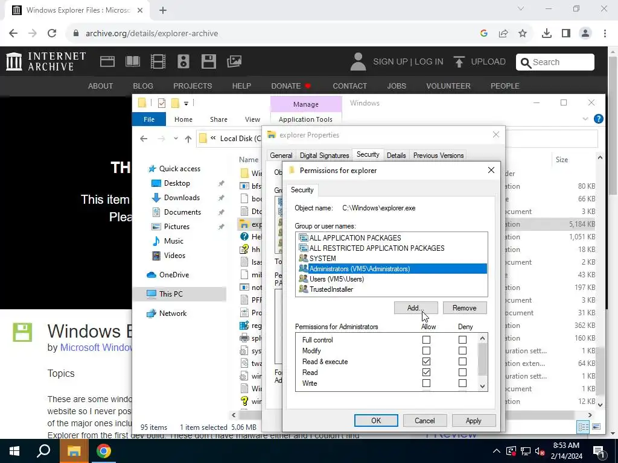Screen dimensions: 618x463
Task: Switch to the Previous Versions tab
Action: [438, 156]
